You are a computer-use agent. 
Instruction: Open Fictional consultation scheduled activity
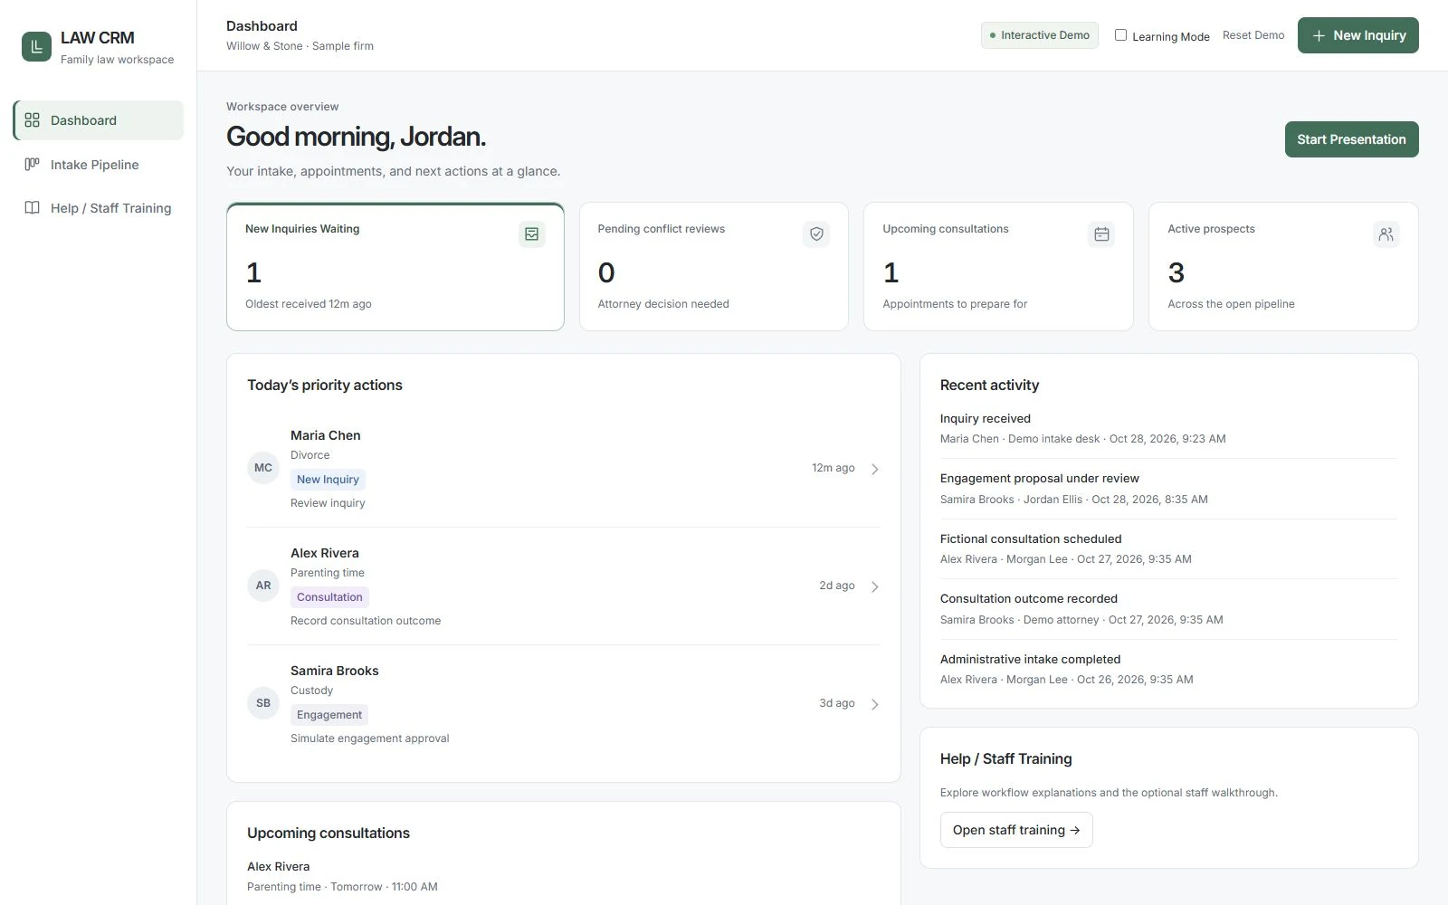tap(1168, 548)
